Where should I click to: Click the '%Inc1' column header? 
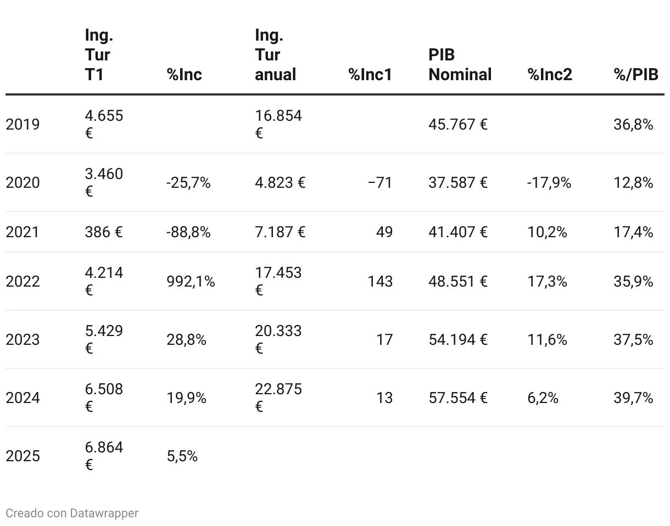pyautogui.click(x=371, y=75)
